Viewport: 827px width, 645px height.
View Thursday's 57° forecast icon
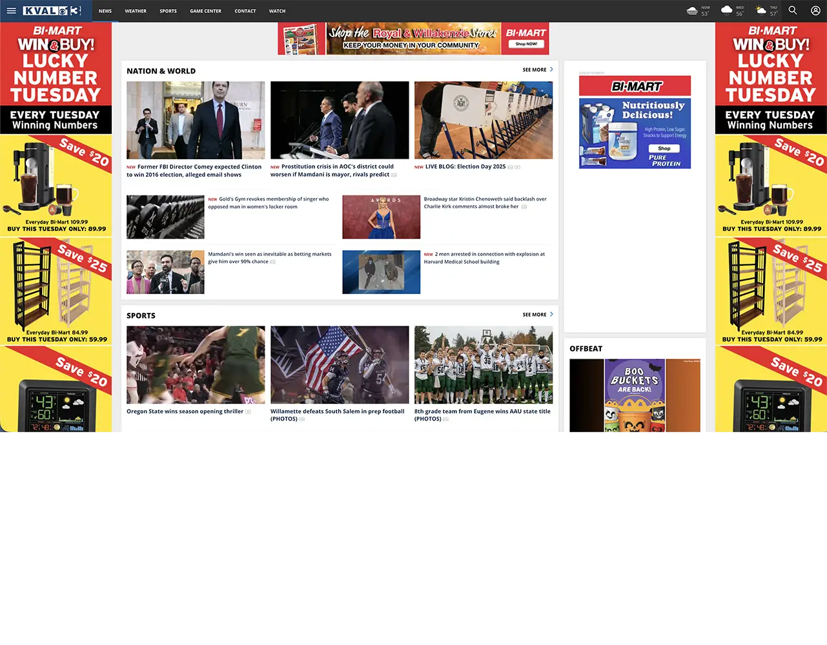click(x=761, y=10)
